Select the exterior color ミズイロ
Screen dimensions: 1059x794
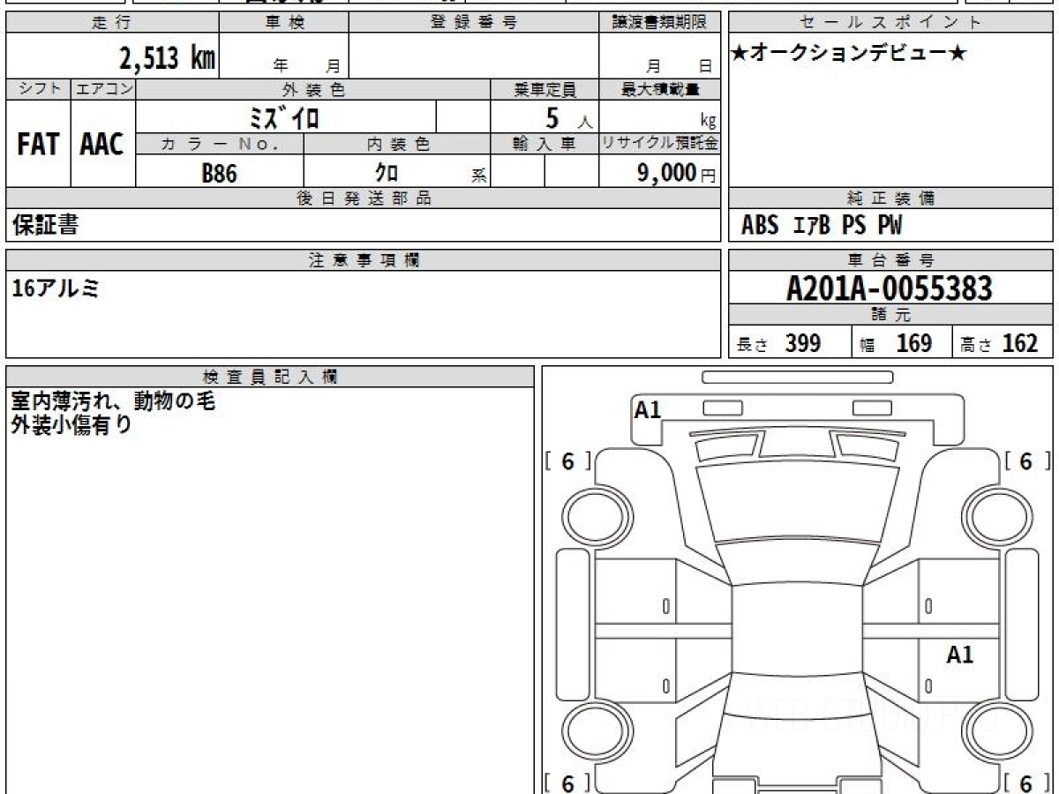(284, 117)
